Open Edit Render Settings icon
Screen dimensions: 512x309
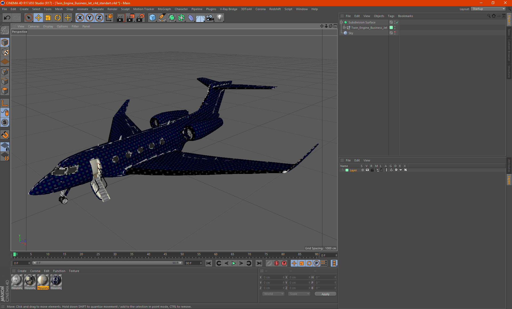140,18
